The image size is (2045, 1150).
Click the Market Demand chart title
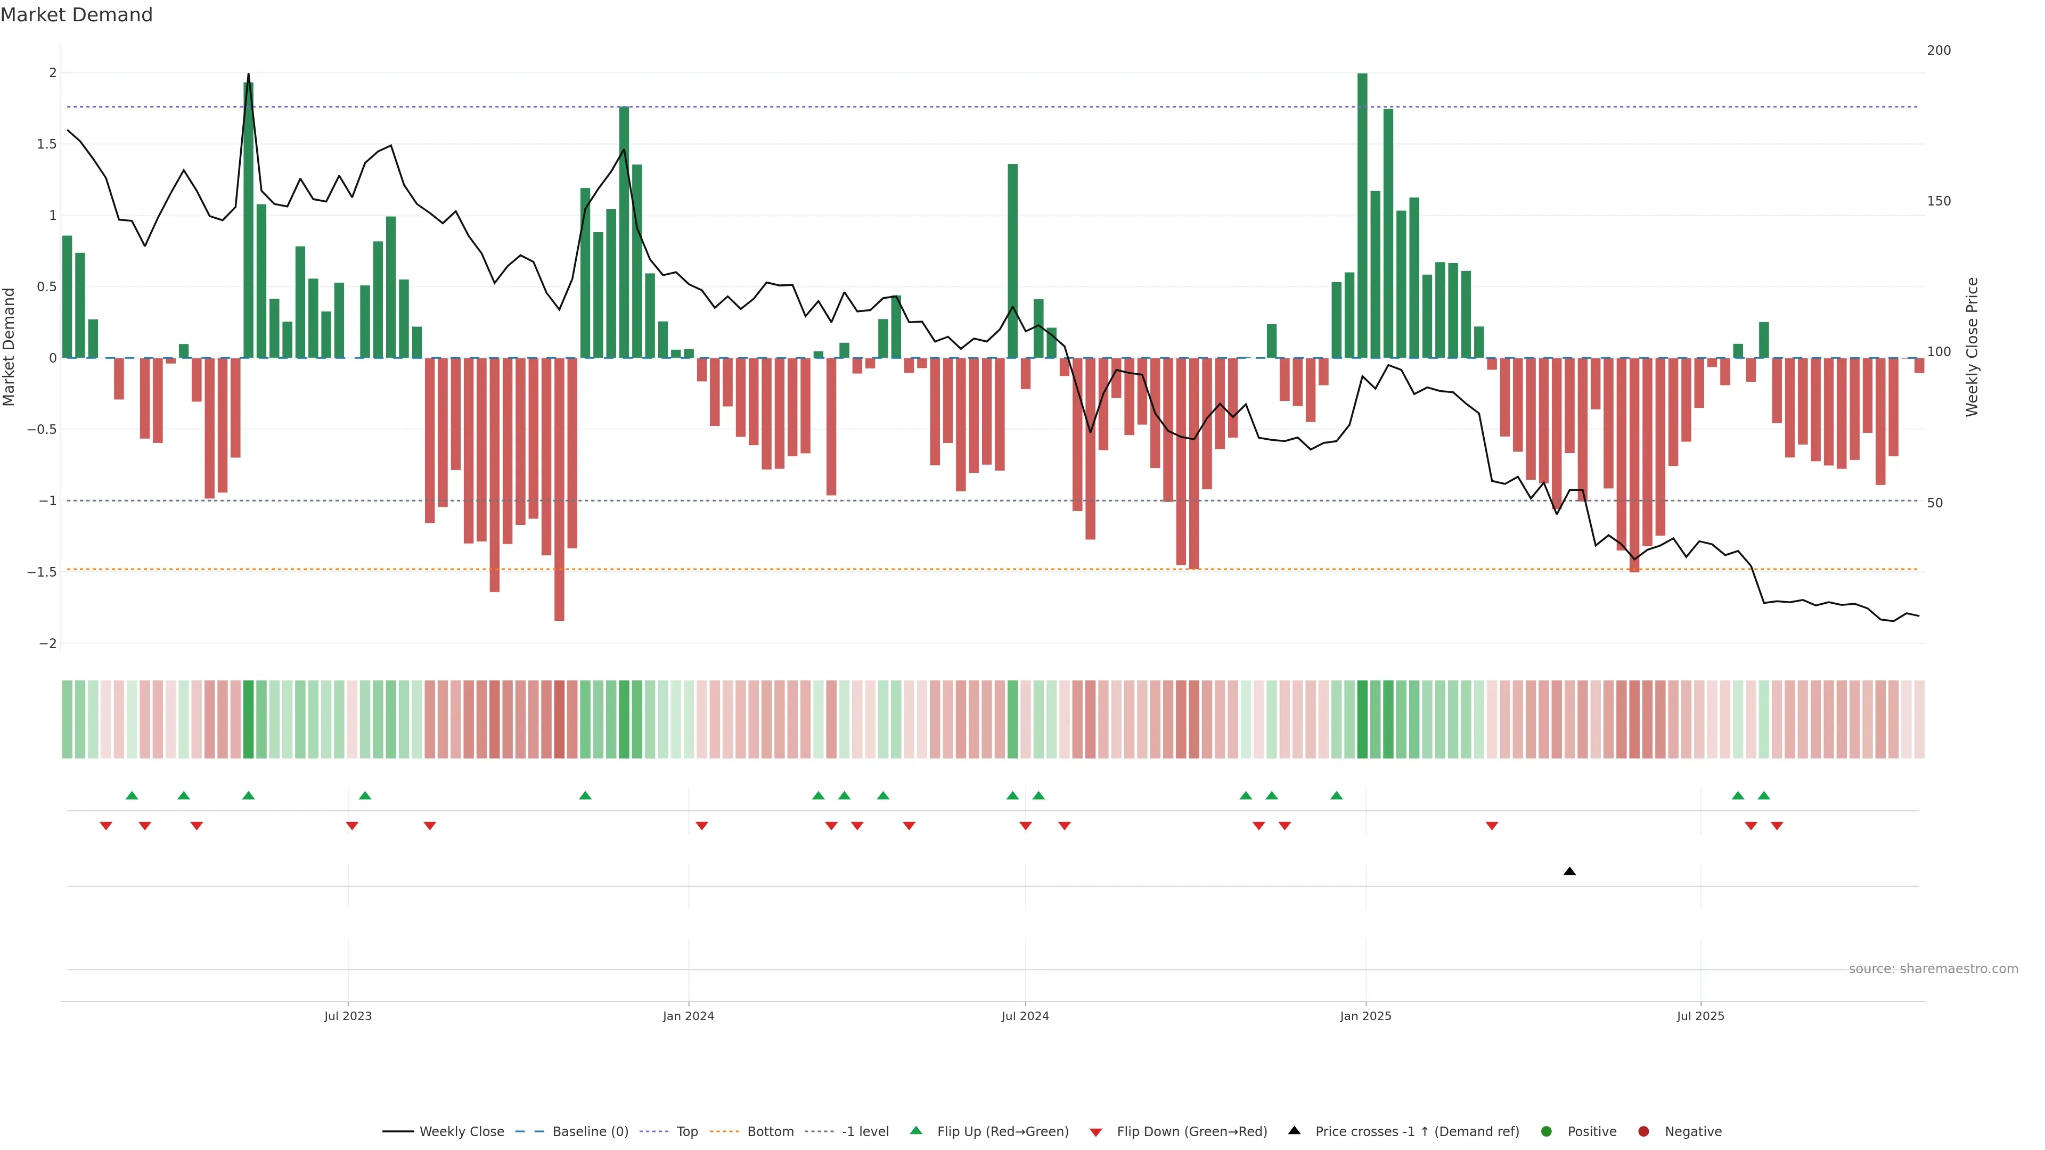76,15
